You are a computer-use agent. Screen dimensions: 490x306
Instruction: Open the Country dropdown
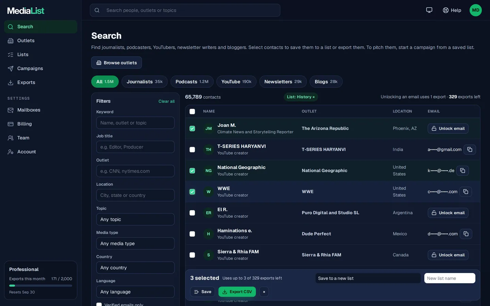click(135, 268)
